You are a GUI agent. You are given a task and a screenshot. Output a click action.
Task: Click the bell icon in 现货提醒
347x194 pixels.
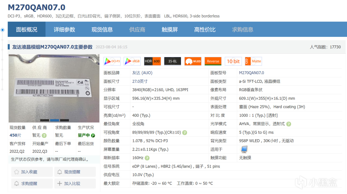point(60,172)
